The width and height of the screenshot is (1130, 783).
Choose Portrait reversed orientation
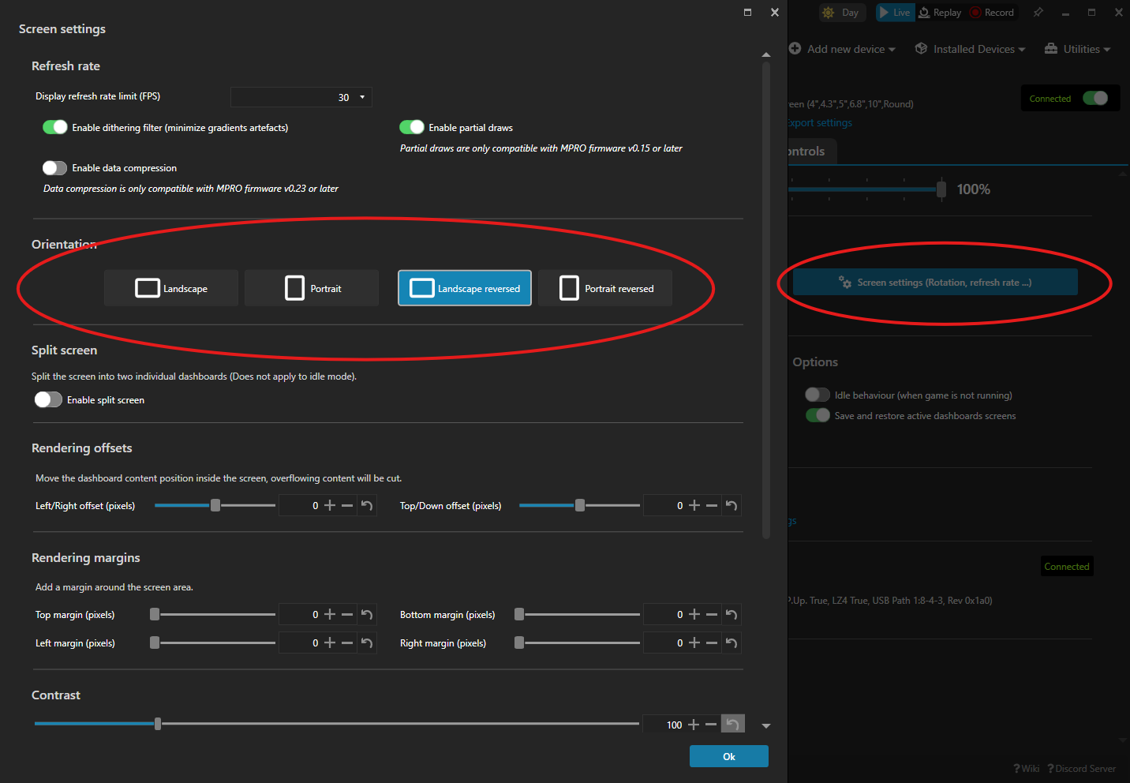[605, 288]
